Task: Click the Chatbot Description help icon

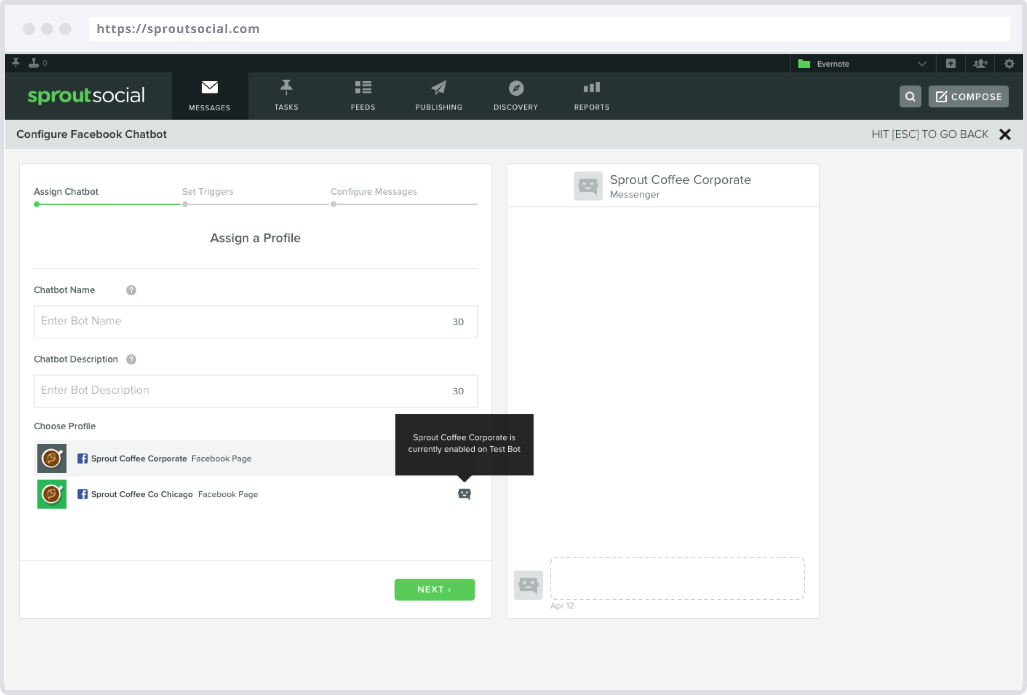Action: [x=131, y=359]
